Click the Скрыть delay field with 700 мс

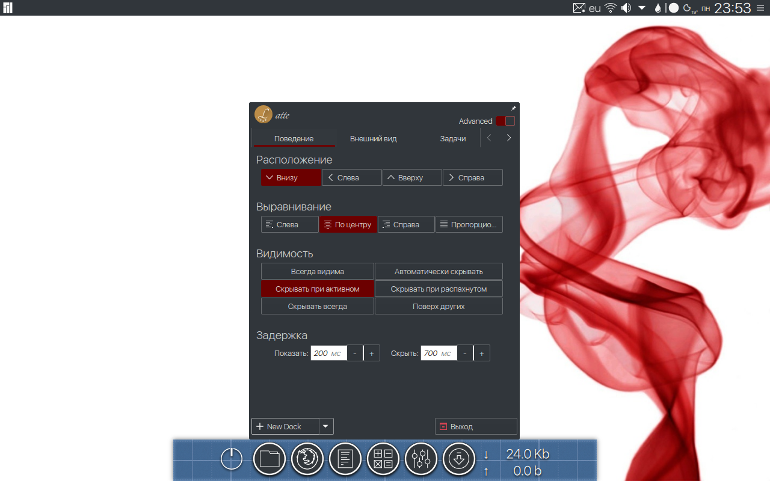[439, 353]
